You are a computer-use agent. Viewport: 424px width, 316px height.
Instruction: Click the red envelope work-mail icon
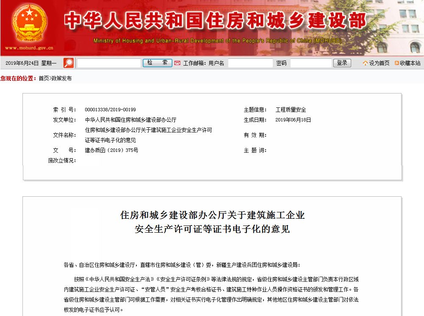177,63
